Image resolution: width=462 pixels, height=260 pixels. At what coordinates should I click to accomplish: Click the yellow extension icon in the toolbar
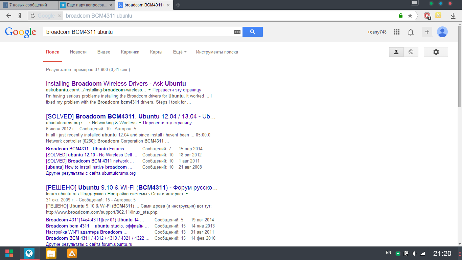pyautogui.click(x=438, y=15)
